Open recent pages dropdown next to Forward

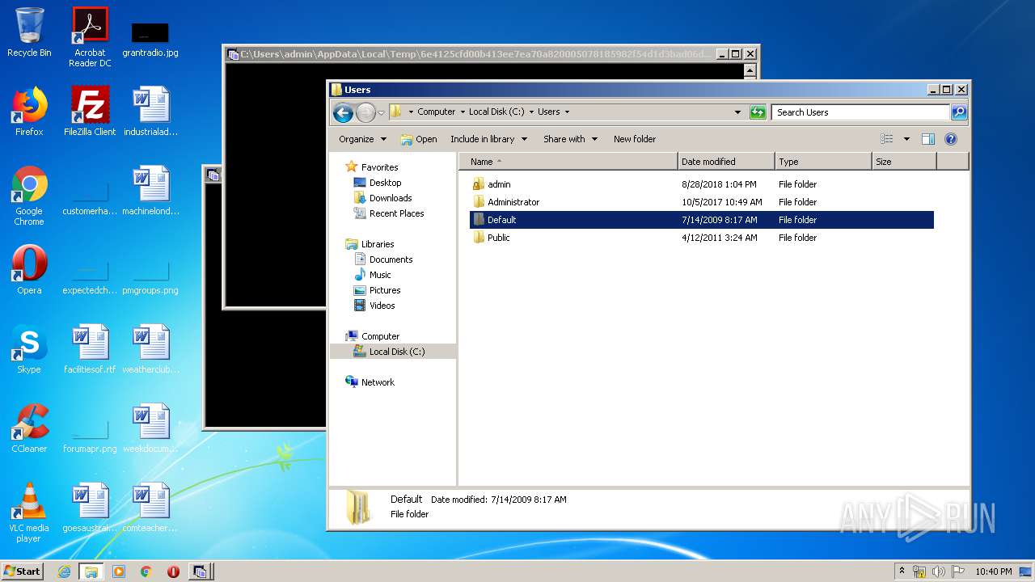point(381,112)
